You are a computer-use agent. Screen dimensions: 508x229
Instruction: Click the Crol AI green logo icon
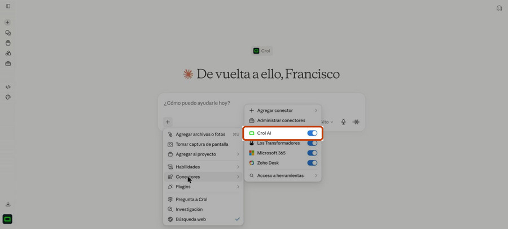point(251,133)
